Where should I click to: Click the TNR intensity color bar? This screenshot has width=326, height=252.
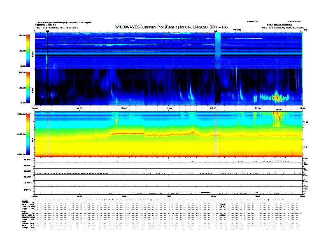(28, 134)
